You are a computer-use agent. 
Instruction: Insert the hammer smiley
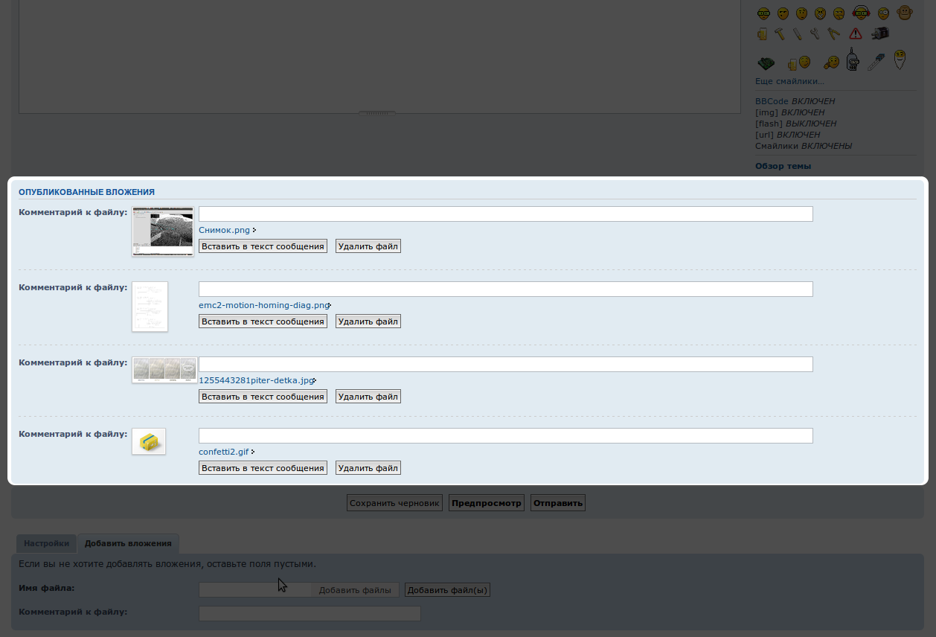[780, 33]
